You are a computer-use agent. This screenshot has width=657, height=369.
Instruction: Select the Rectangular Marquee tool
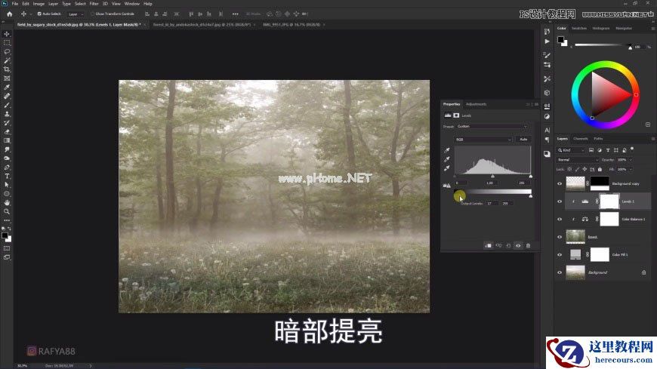7,43
